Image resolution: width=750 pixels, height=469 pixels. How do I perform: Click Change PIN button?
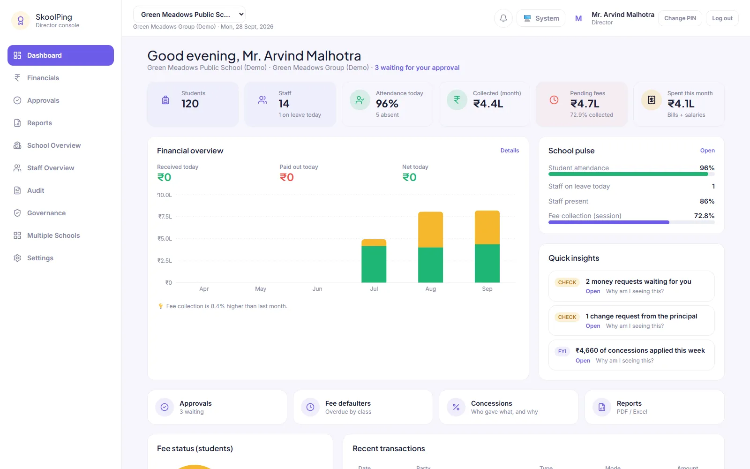[x=680, y=18]
